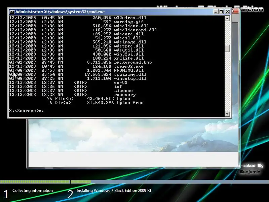Click the w32uires.dll file entry
This screenshot has height=202, width=269.
point(130,18)
